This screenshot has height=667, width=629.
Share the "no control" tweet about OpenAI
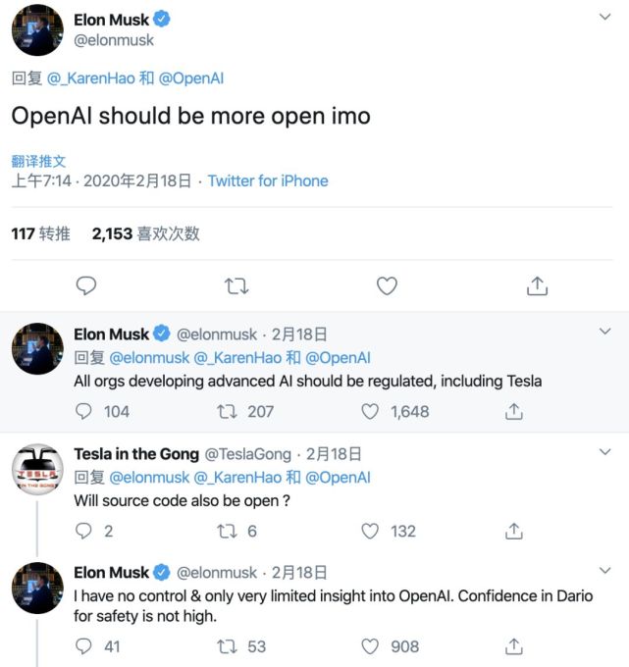pyautogui.click(x=513, y=646)
